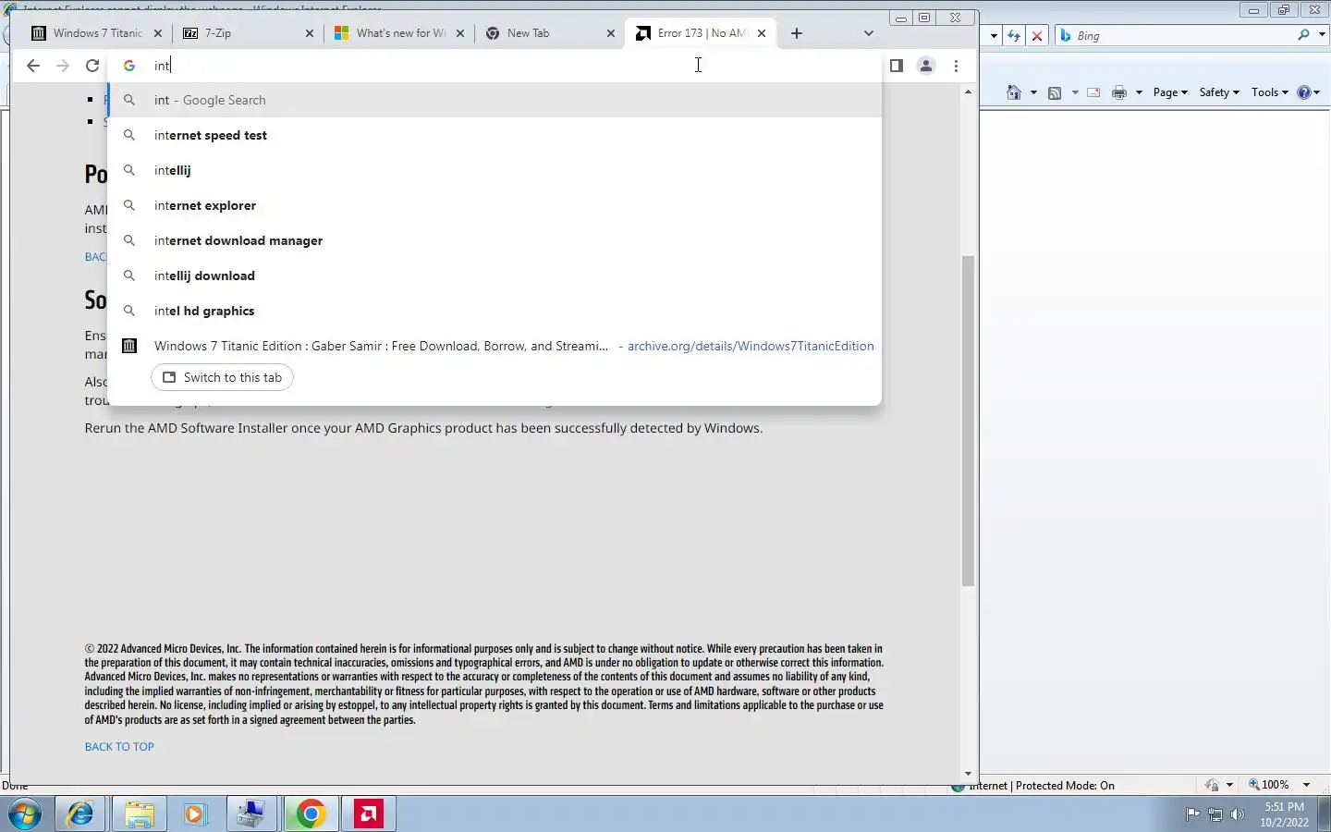The height and width of the screenshot is (832, 1331).
Task: Click Internet Explorer Home icon
Action: point(1014,92)
